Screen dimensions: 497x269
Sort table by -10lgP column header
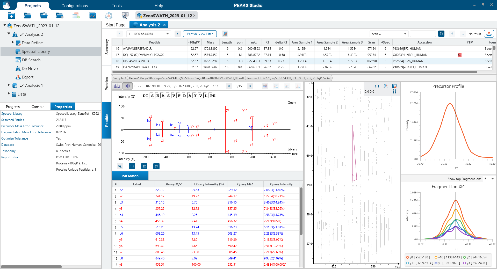click(194, 42)
